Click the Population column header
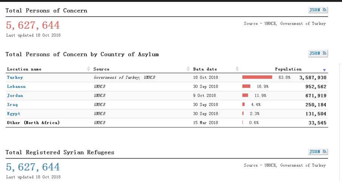 coord(288,69)
